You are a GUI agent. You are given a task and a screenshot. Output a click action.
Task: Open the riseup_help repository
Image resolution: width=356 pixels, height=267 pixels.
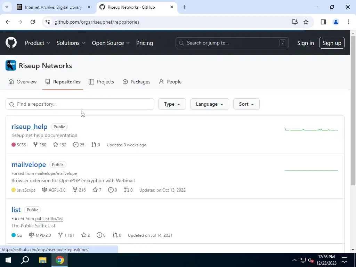pos(30,127)
